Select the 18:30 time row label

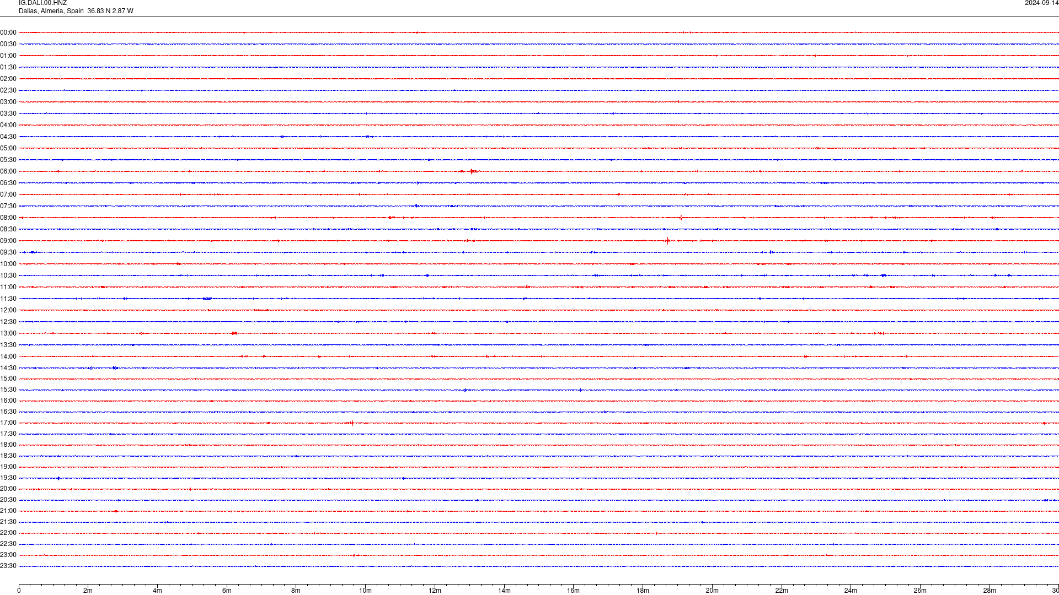8,456
